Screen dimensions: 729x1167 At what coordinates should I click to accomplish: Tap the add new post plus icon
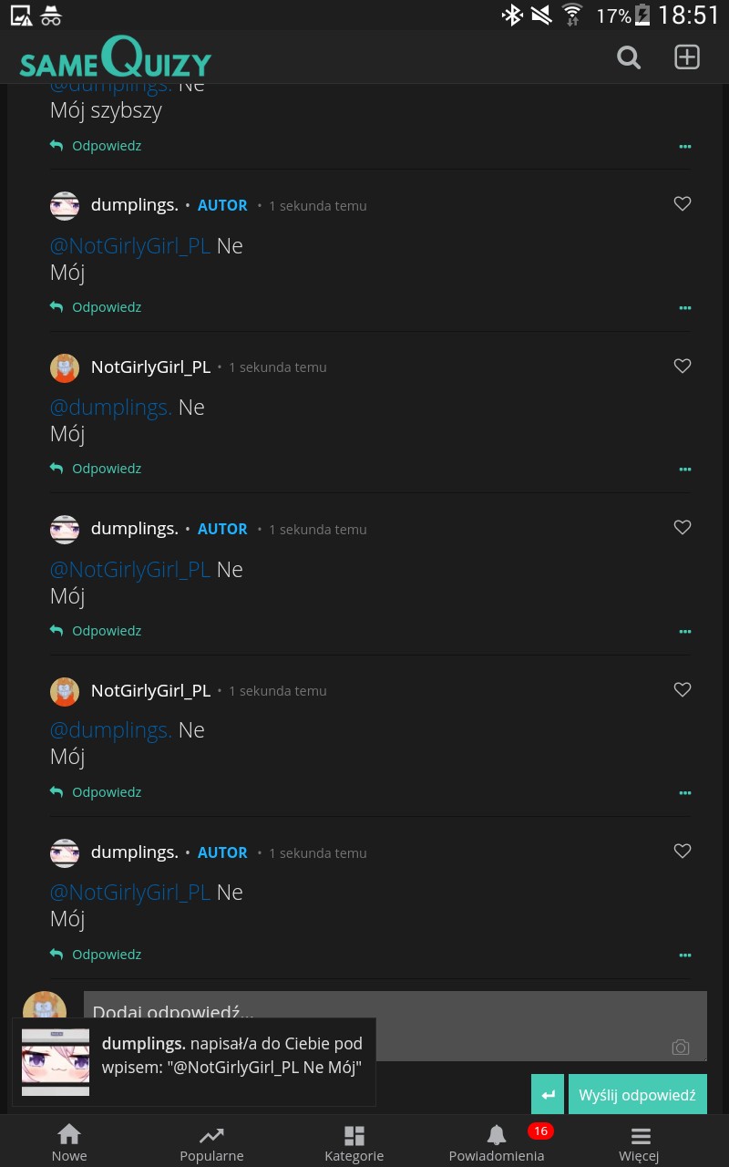686,57
